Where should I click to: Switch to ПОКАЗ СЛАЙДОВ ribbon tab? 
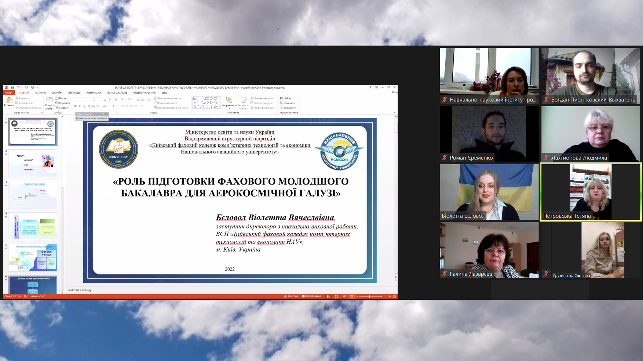(117, 93)
